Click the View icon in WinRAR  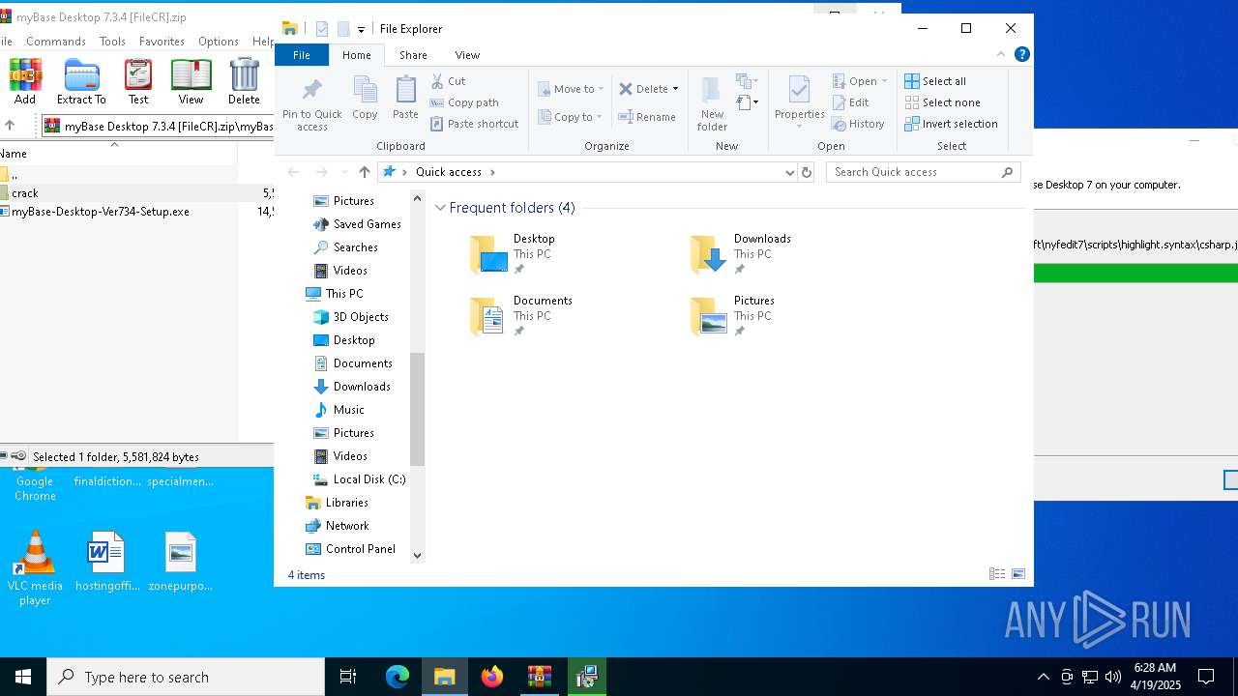point(191,82)
